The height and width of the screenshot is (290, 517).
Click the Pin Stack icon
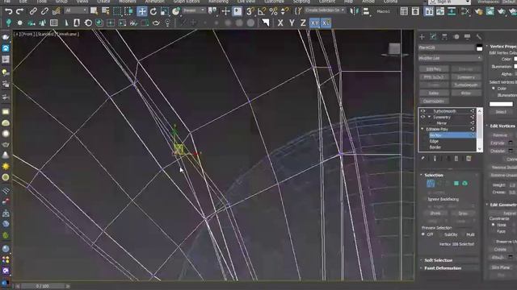[423, 159]
